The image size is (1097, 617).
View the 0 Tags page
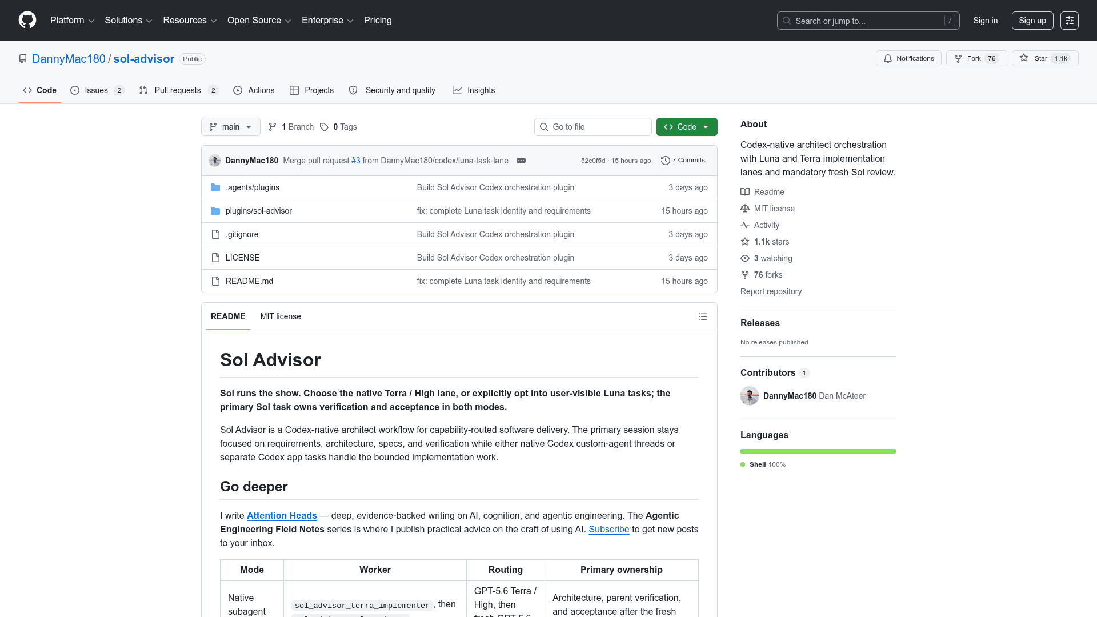coord(339,127)
